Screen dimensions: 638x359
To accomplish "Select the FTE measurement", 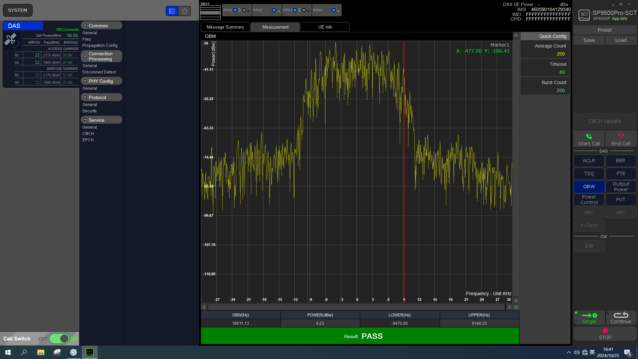I will (x=621, y=174).
